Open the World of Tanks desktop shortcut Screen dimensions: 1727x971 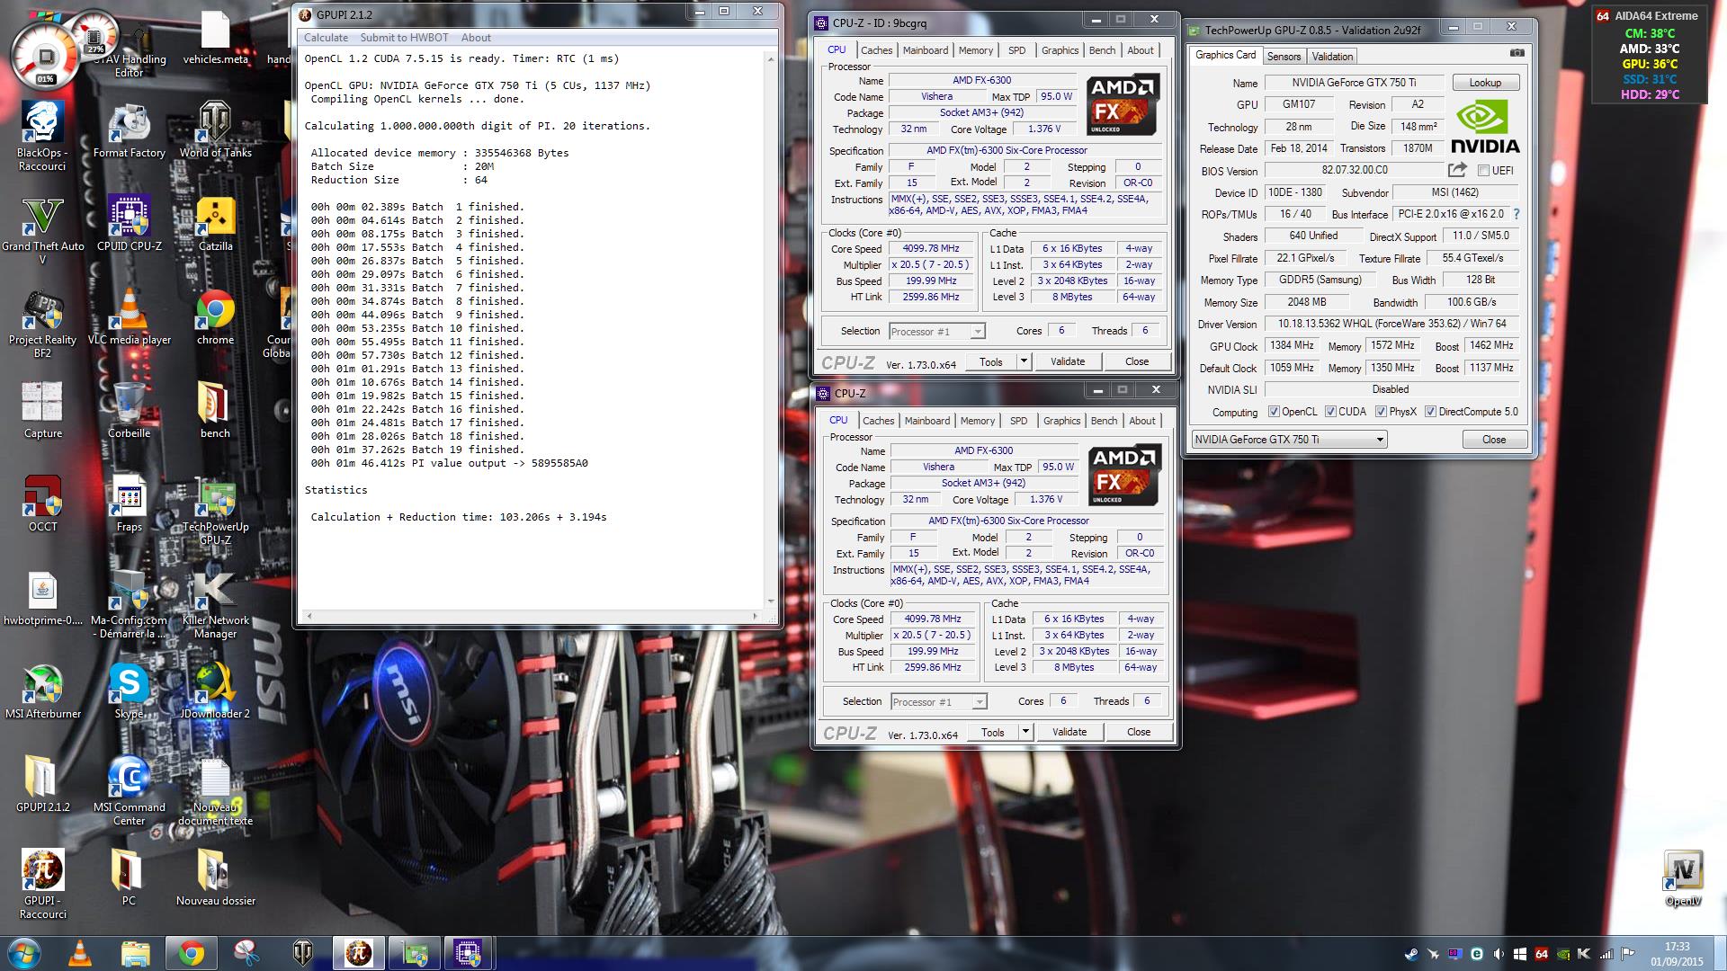[215, 129]
